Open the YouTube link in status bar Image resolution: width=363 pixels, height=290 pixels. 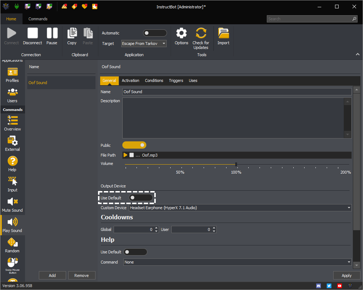pos(339,286)
